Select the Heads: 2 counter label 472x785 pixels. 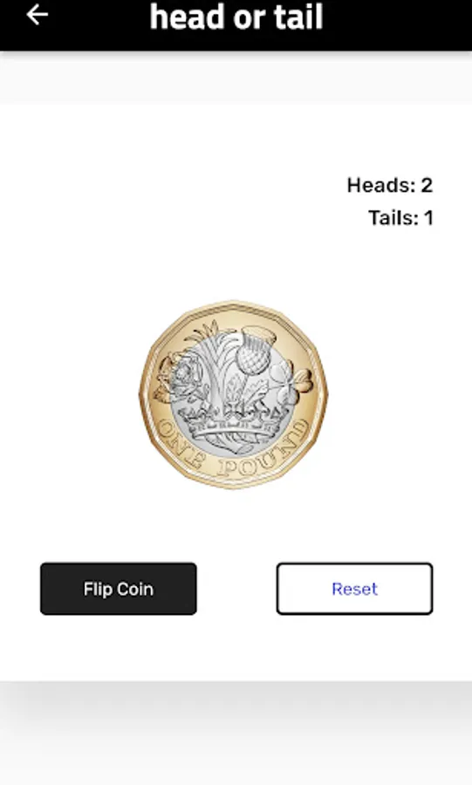390,185
